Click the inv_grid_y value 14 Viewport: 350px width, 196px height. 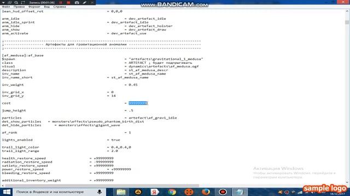113,96
